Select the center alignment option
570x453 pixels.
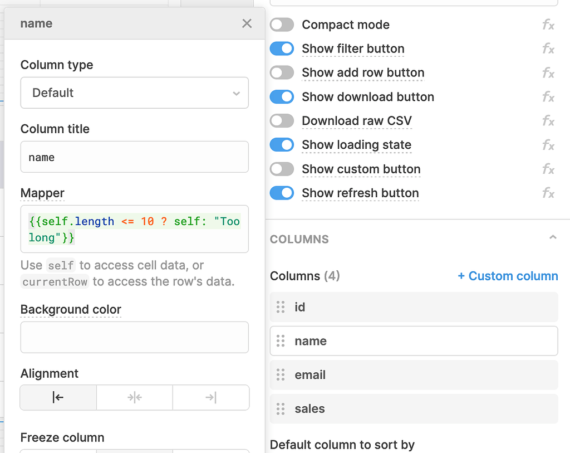point(134,397)
